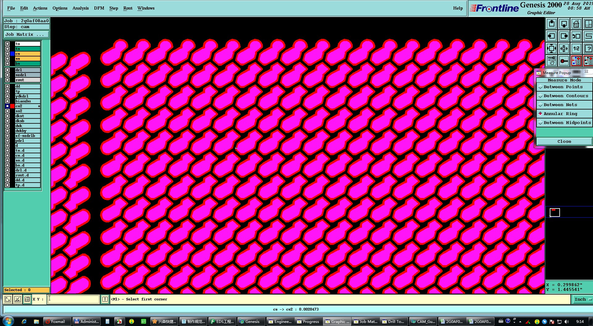Click the X Y coordinate input field

click(73, 299)
